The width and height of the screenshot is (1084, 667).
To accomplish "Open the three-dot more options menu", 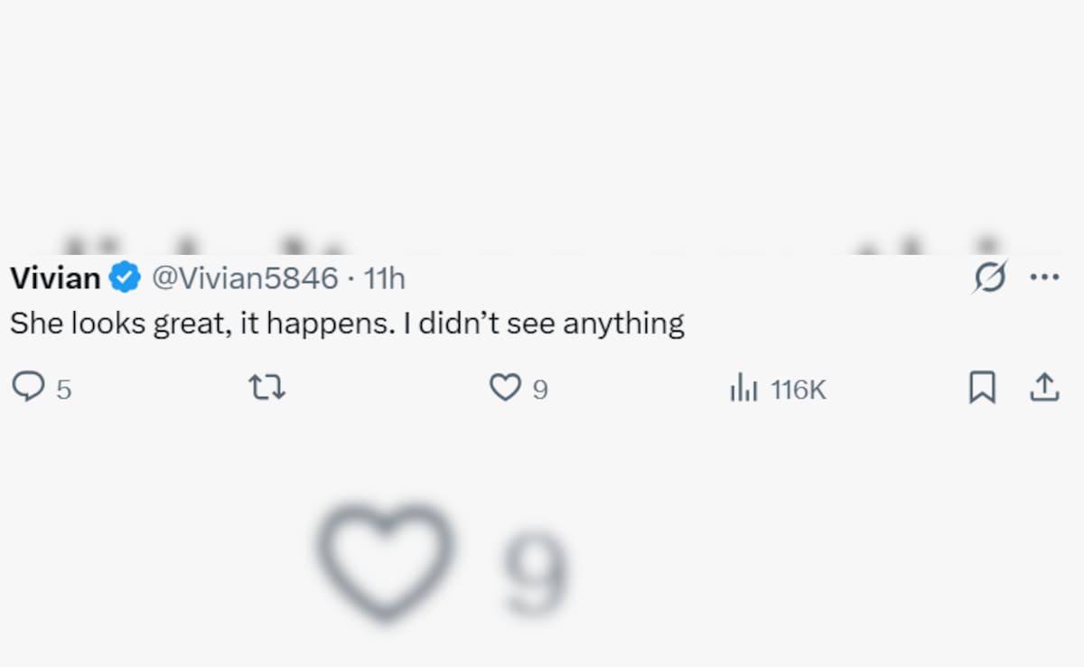I will [1044, 277].
